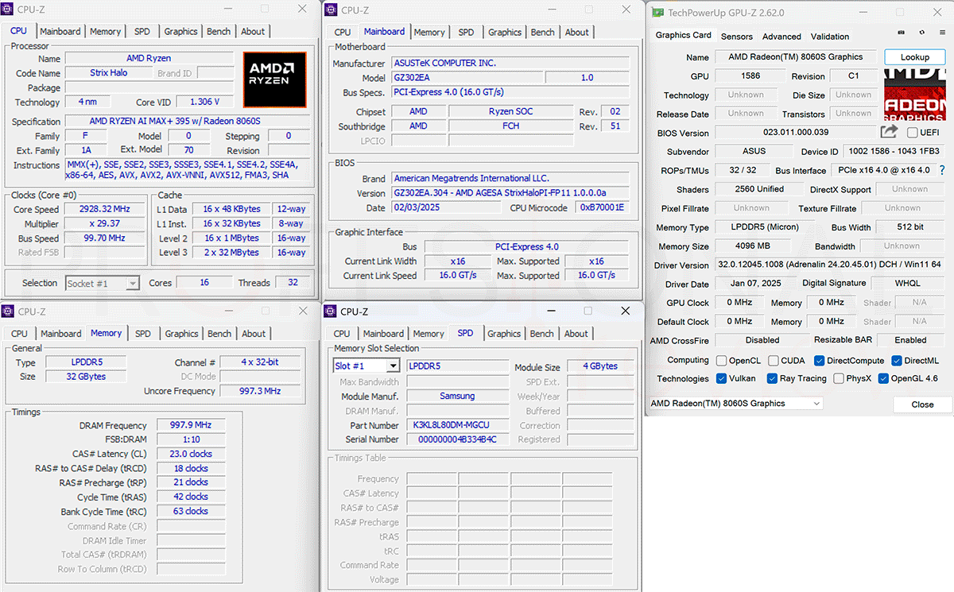Click the Device ID value 1002 1586 - 1043 1FB3
954x592 pixels.
(x=894, y=151)
